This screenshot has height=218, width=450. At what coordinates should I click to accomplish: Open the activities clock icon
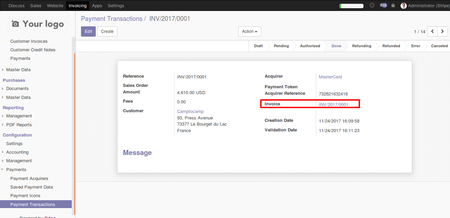372,5
